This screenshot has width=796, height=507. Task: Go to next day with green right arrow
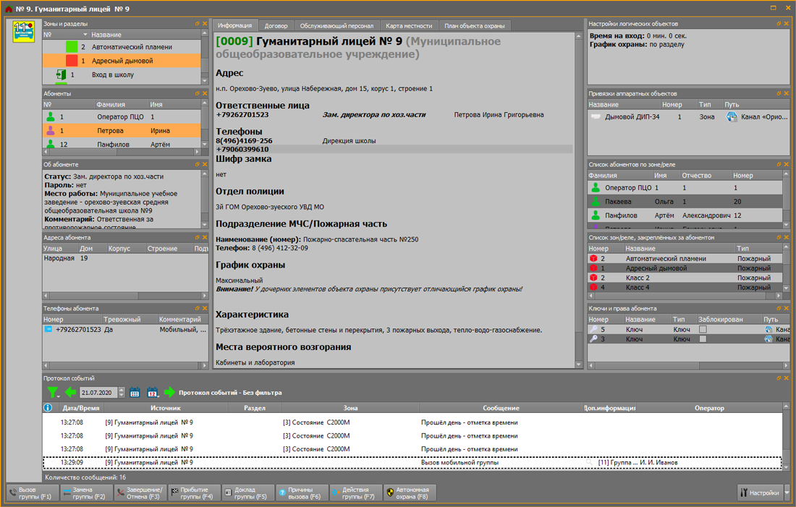(169, 393)
